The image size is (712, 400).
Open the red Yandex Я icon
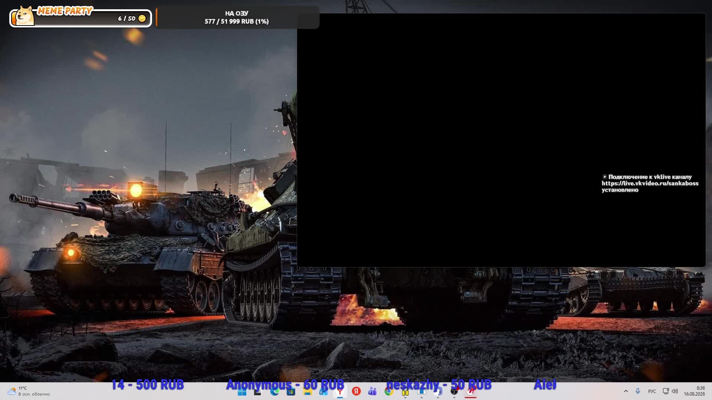pos(356,391)
